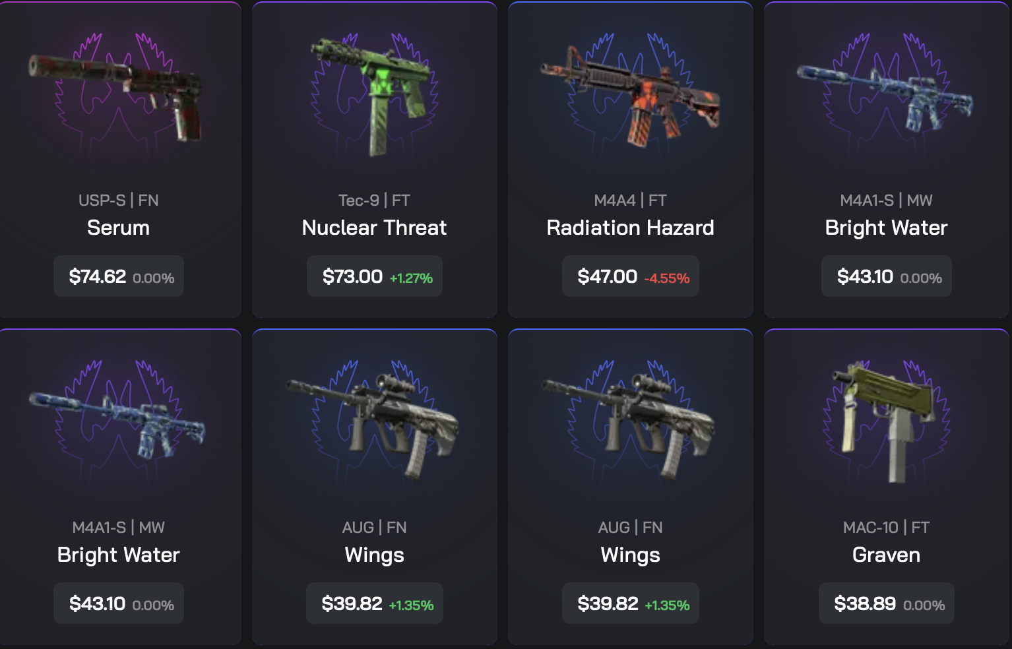Image resolution: width=1012 pixels, height=649 pixels.
Task: Click the +1.27% green price change
Action: [411, 278]
